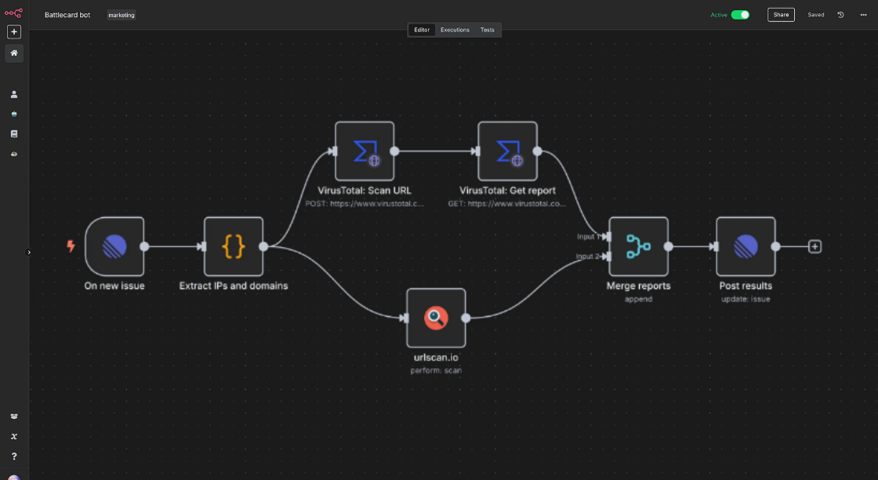This screenshot has width=878, height=480.
Task: Select the urlscan.io node icon
Action: [436, 318]
